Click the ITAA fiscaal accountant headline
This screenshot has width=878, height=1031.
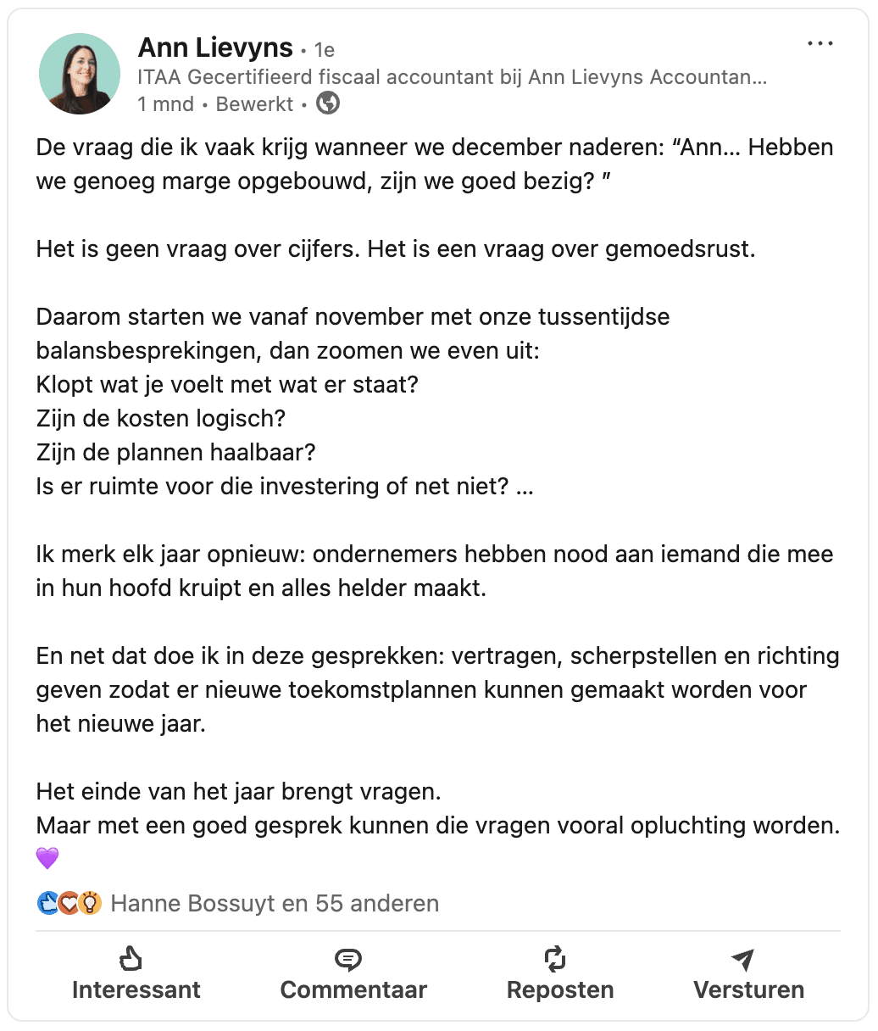[x=453, y=77]
